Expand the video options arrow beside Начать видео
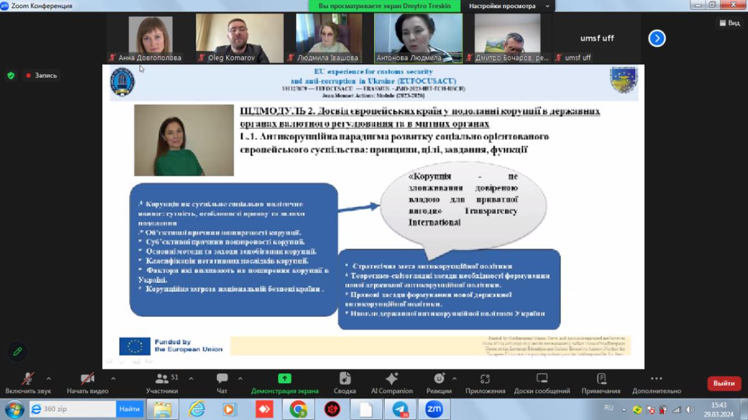The image size is (748, 420). coord(113,378)
